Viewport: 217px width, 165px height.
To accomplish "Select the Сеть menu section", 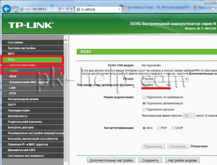I will tap(32, 59).
